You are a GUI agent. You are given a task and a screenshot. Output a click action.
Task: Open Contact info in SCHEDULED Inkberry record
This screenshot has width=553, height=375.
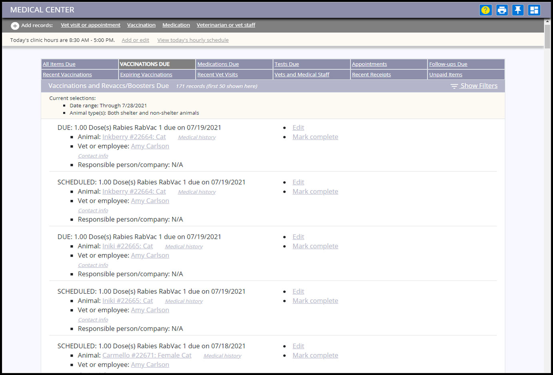tap(93, 211)
